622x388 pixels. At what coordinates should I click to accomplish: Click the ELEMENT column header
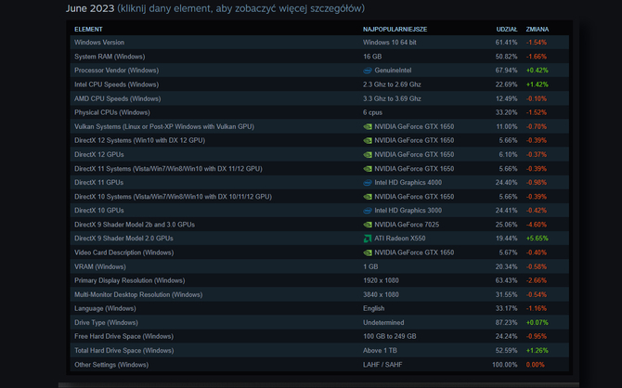88,30
